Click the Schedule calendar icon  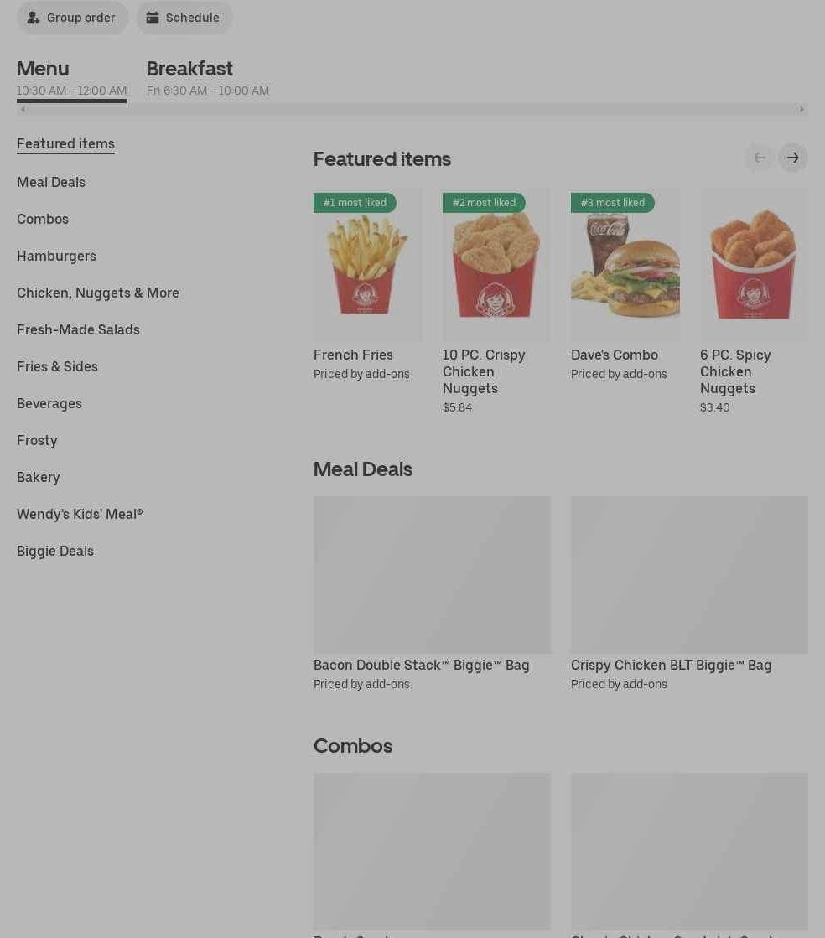pos(153,18)
